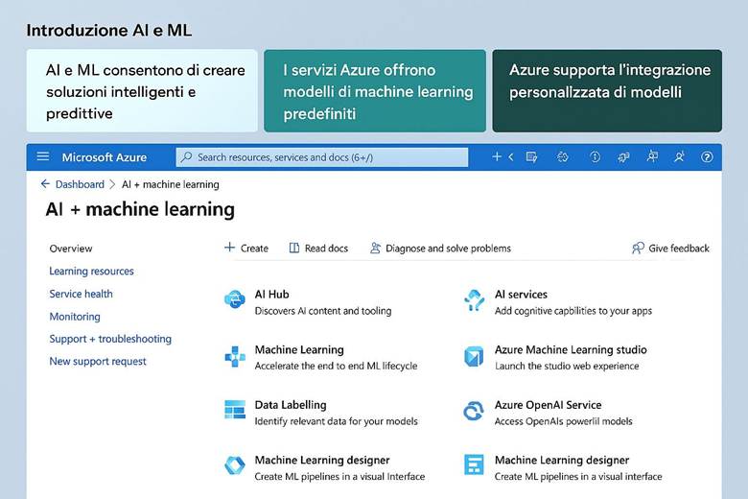Select Overview in the left menu
The image size is (748, 499).
click(71, 249)
